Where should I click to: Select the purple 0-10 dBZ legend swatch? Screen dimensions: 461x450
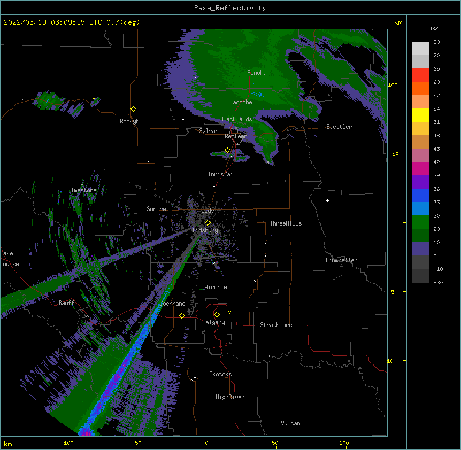click(420, 249)
